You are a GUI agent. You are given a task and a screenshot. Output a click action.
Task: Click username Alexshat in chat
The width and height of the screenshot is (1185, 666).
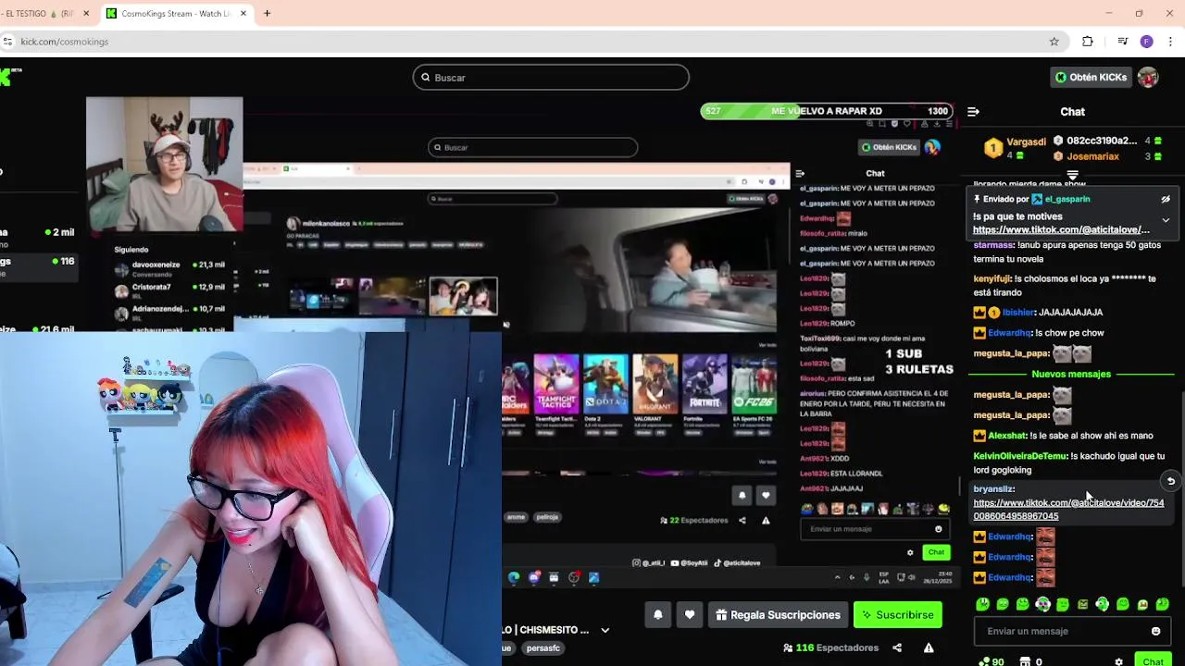pos(1007,436)
